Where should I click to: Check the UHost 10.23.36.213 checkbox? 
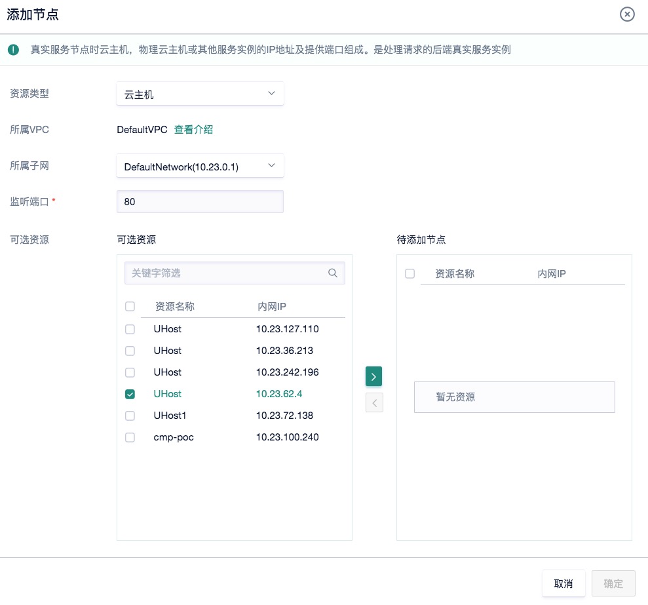tap(130, 351)
